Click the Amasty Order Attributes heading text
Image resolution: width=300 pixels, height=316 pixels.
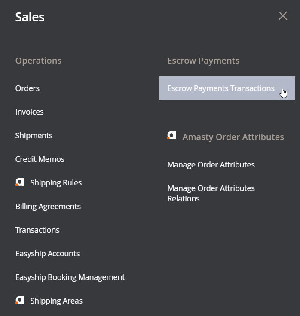point(233,137)
